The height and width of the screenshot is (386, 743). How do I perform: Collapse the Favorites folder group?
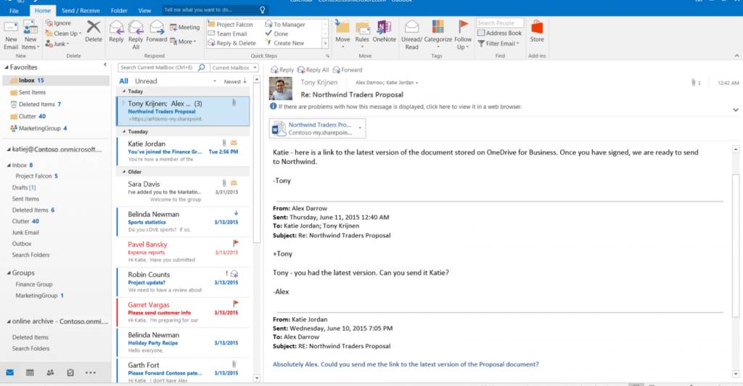tap(6, 67)
